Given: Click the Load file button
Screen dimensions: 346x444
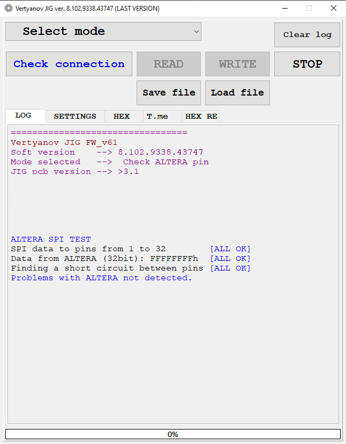Looking at the screenshot, I should [x=237, y=93].
